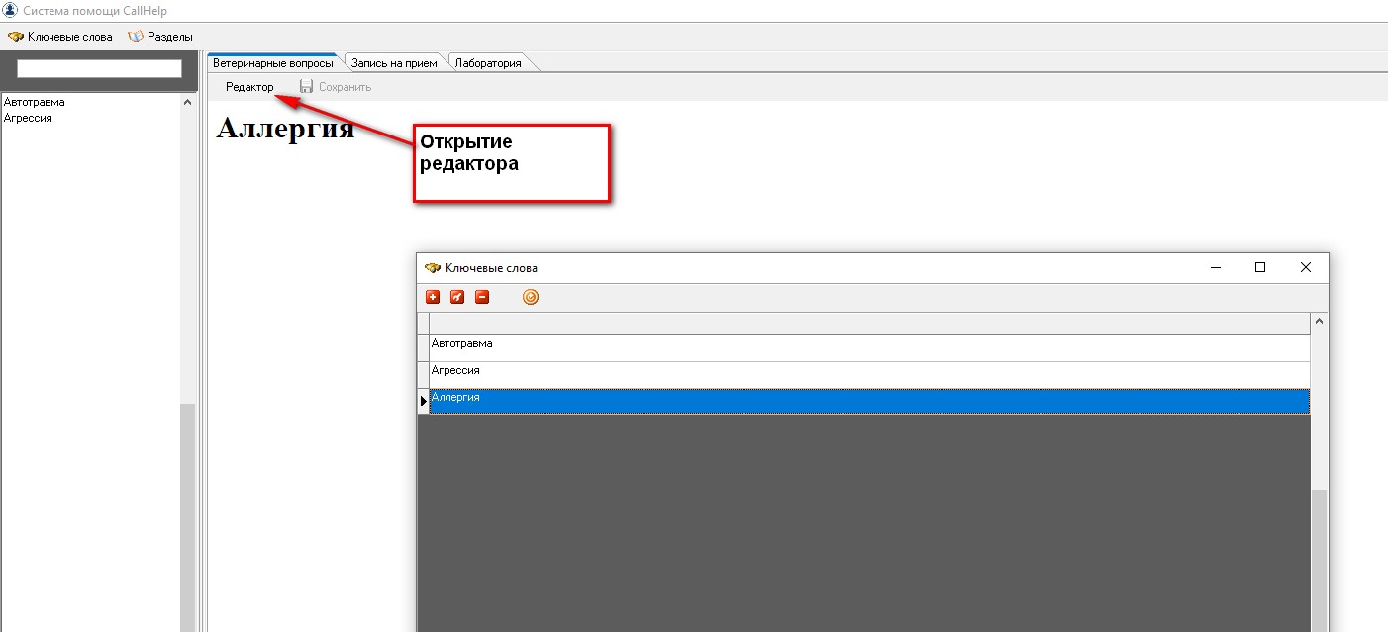Click the CallHelp application icon in title bar
This screenshot has width=1388, height=632.
click(x=11, y=9)
